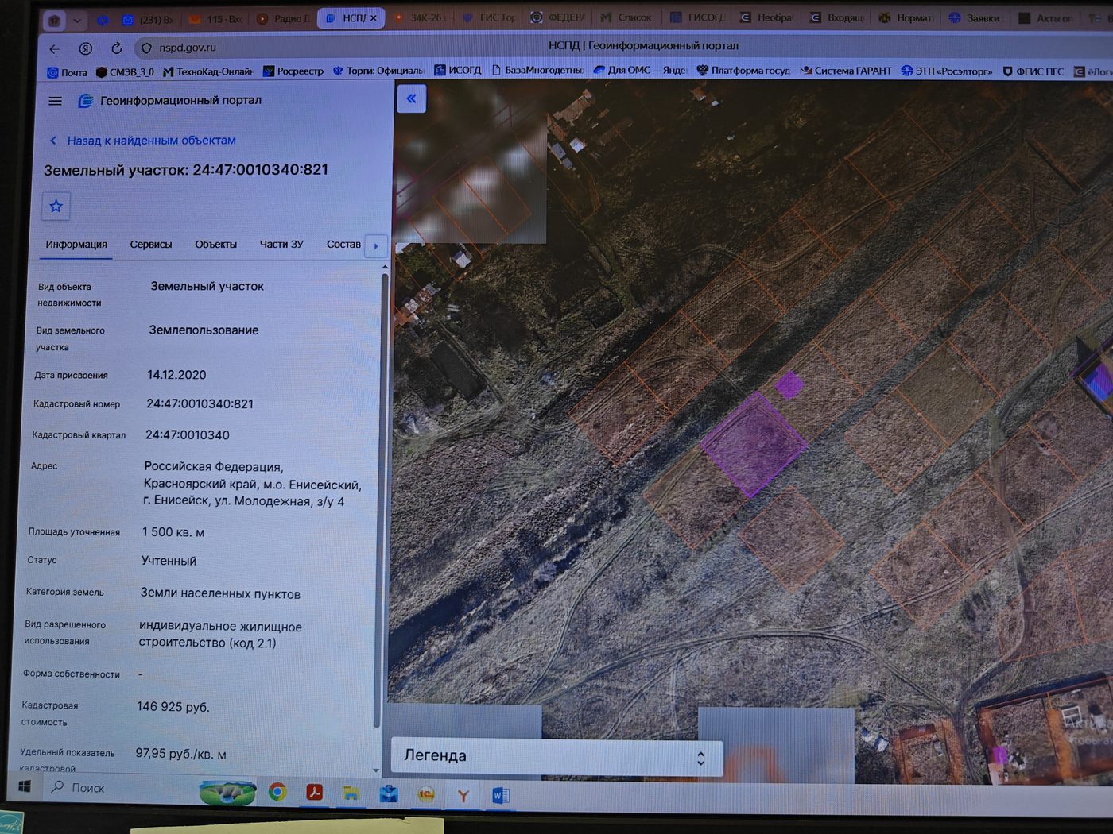Click the site security shield icon
The height and width of the screenshot is (834, 1113).
click(146, 48)
